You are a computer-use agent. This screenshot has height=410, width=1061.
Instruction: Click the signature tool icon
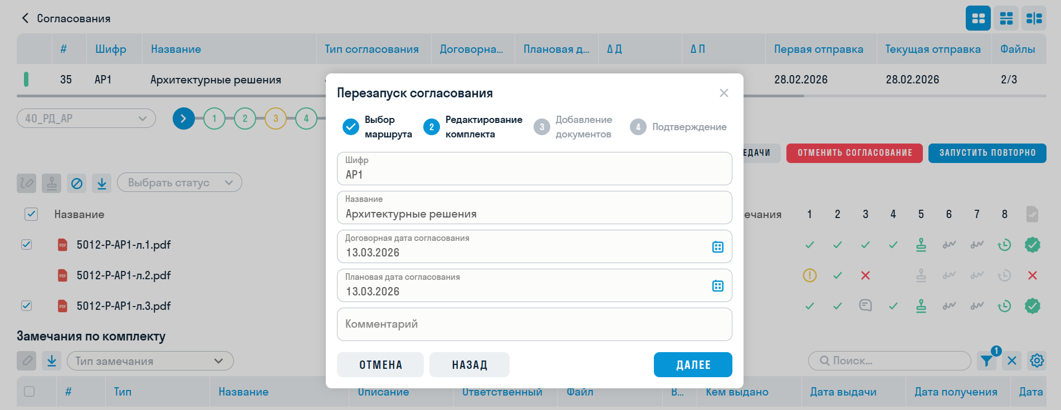tap(26, 183)
